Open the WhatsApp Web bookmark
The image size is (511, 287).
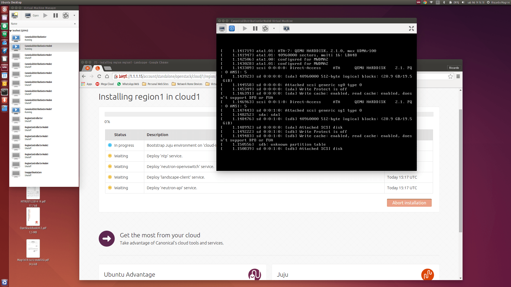[128, 84]
